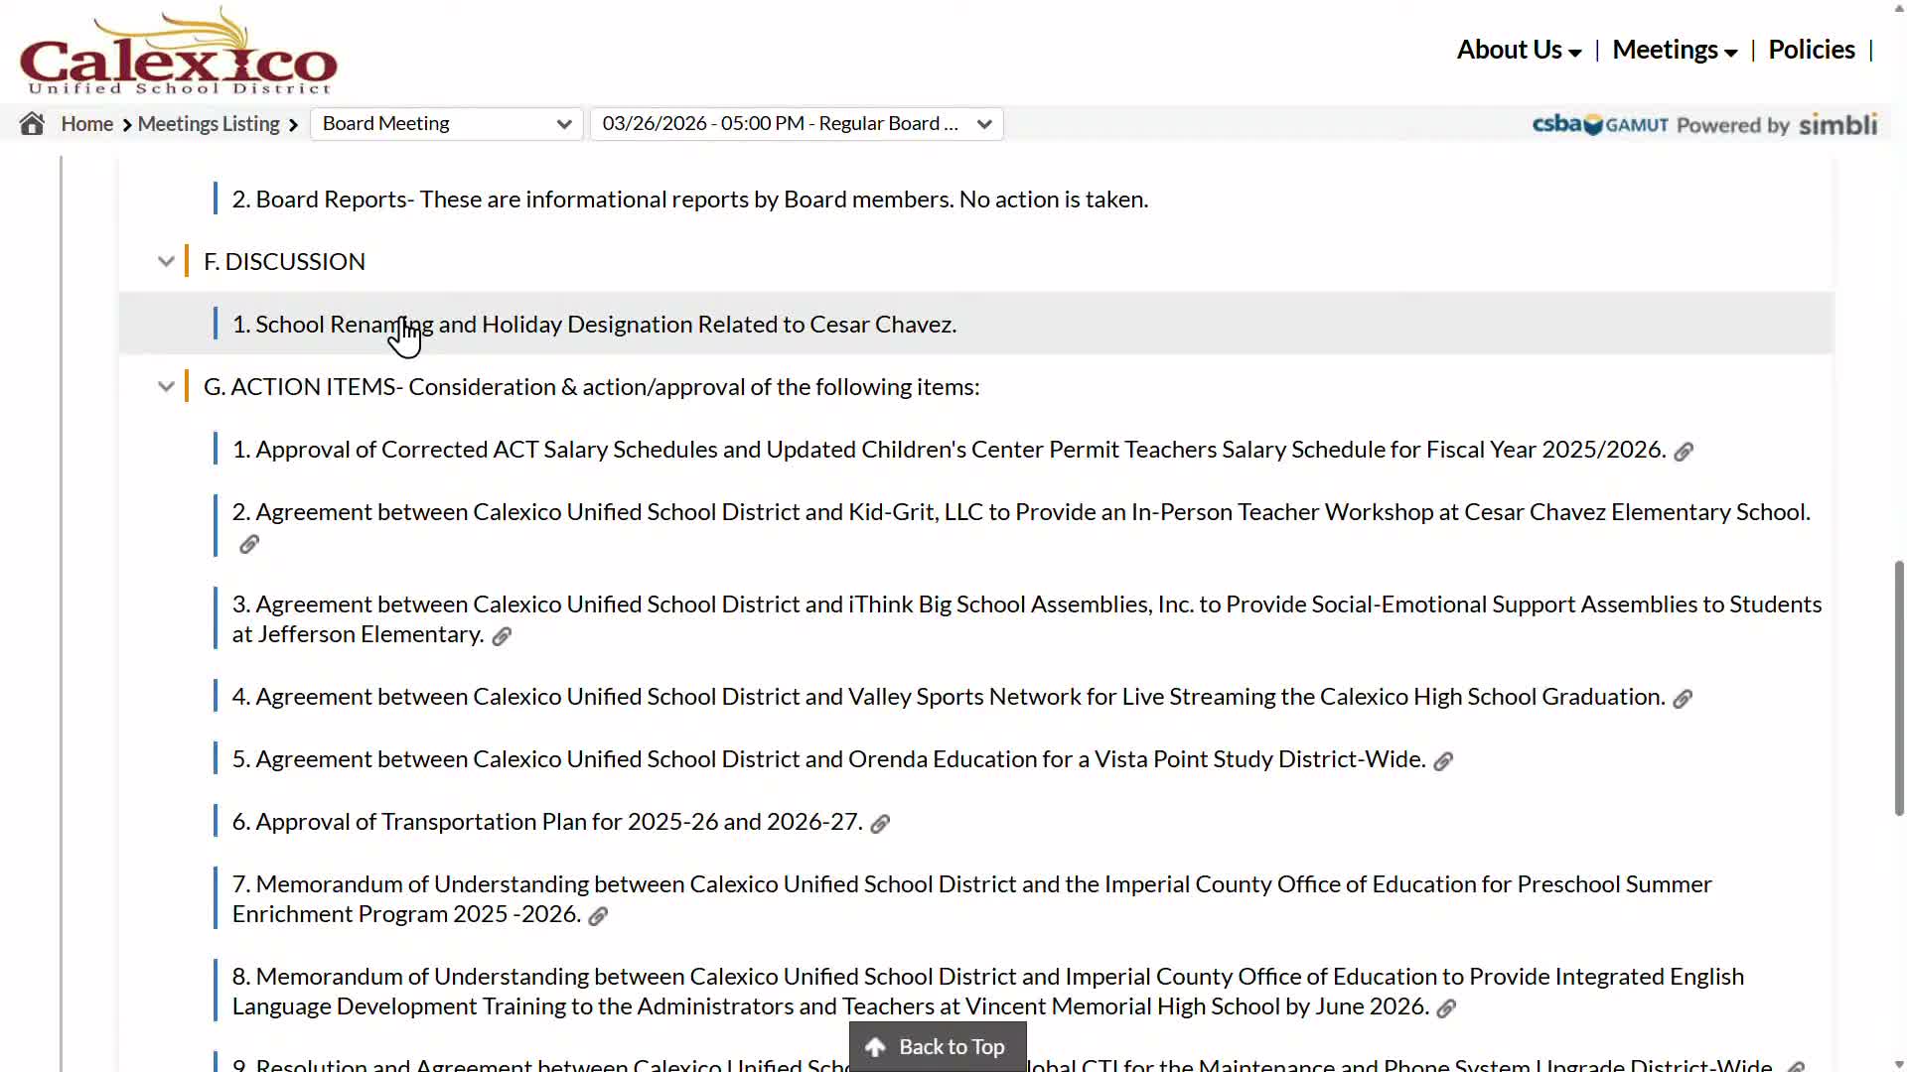The height and width of the screenshot is (1072, 1907).
Task: Open attachment for Kid-Grit workshop agreement
Action: click(x=249, y=544)
